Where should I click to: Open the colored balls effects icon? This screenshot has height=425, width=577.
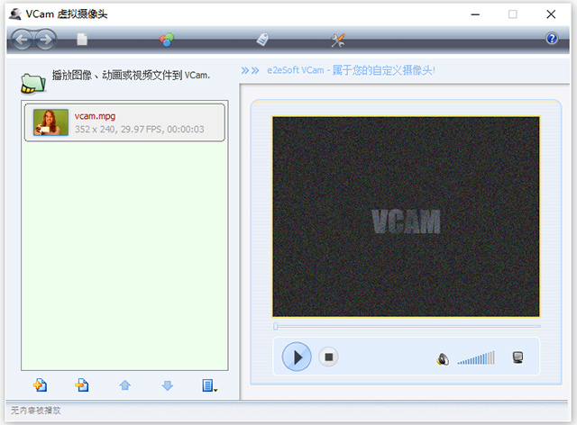[167, 40]
